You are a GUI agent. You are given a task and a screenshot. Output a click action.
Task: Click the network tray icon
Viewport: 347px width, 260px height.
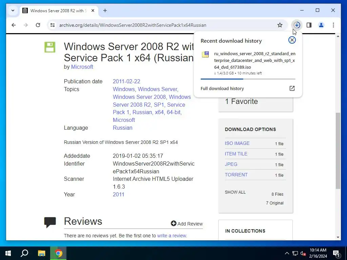point(295,253)
